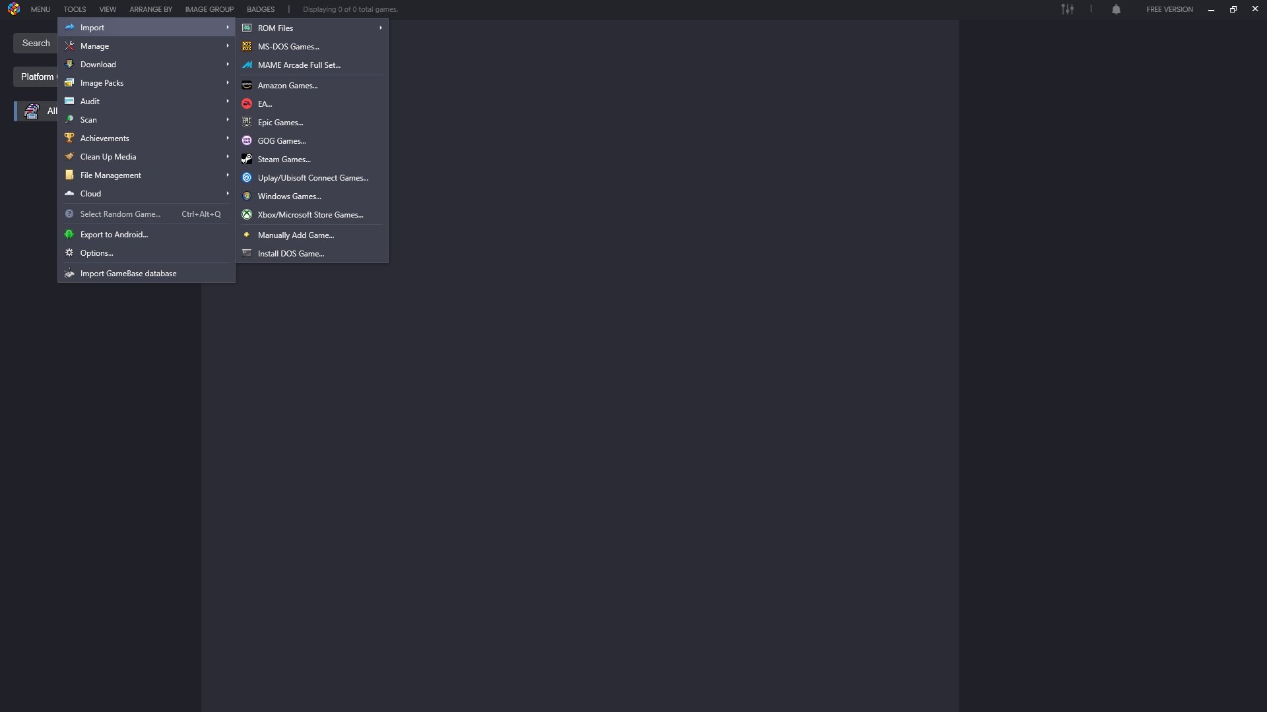The image size is (1267, 712).
Task: Expand the ROM Files submenu arrow
Action: point(381,28)
